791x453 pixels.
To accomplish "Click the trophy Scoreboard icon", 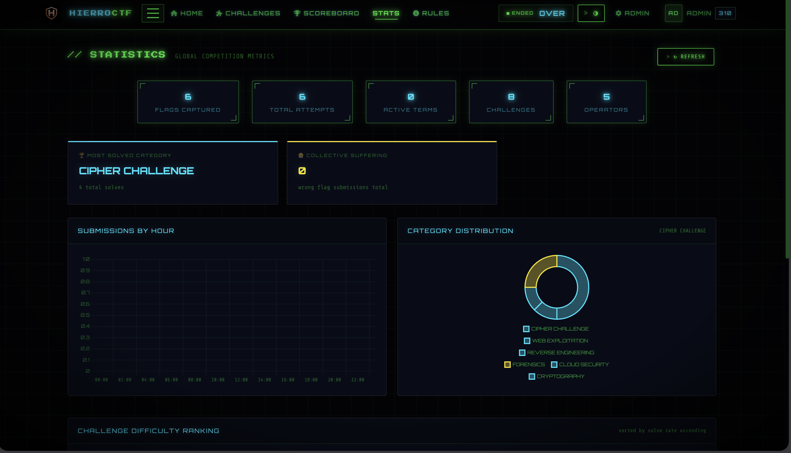I will click(x=297, y=13).
